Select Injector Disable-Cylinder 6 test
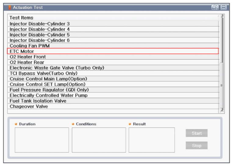Viewport: 233px width, 166px height. click(x=113, y=40)
